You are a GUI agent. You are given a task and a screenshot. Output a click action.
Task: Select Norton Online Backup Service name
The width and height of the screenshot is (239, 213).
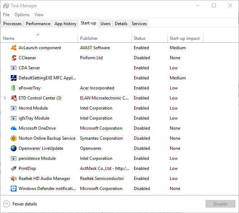47,138
